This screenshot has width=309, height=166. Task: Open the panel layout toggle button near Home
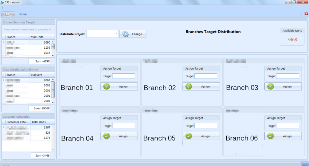click(8, 14)
